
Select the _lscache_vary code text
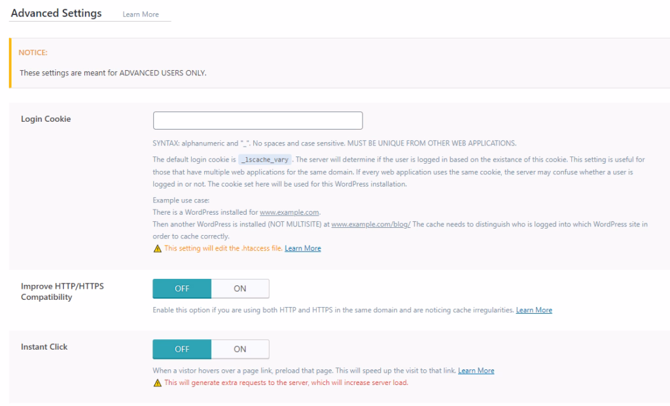tap(264, 160)
